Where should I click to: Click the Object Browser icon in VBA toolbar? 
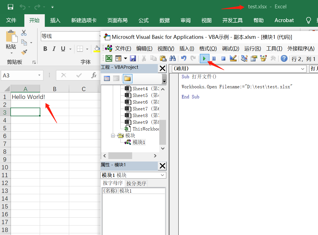tap(263, 58)
